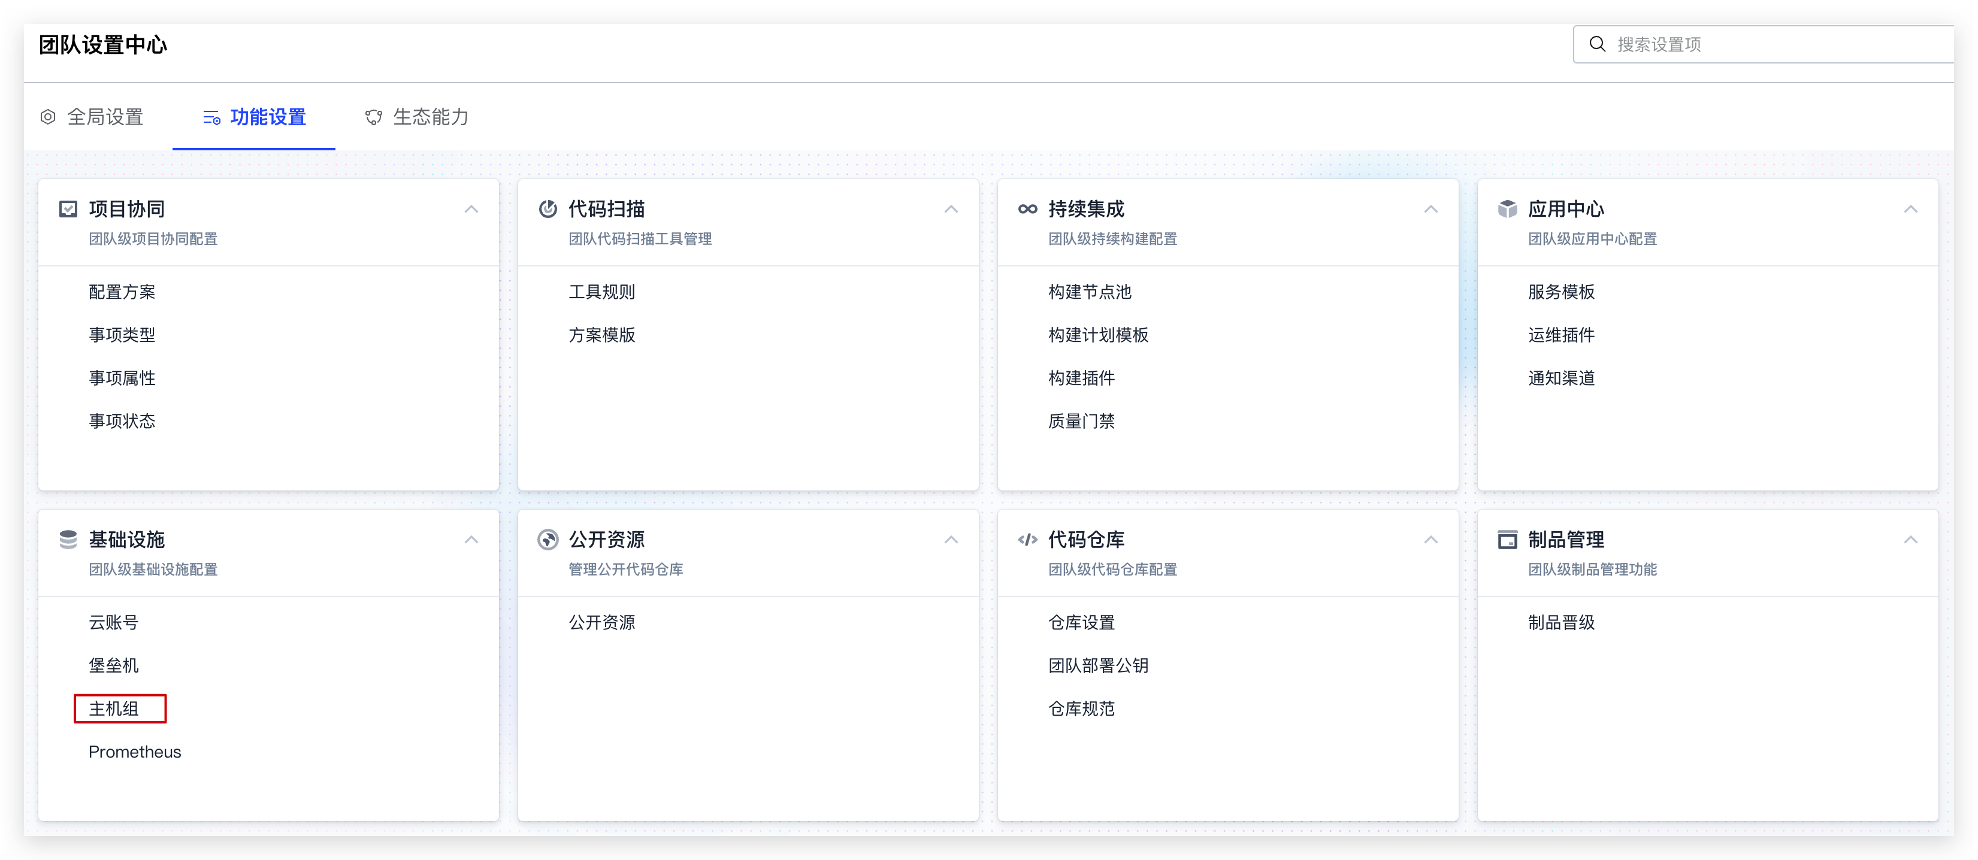This screenshot has height=860, width=1978.
Task: Click the 团队级持续构建配置 subtitle
Action: (1112, 239)
